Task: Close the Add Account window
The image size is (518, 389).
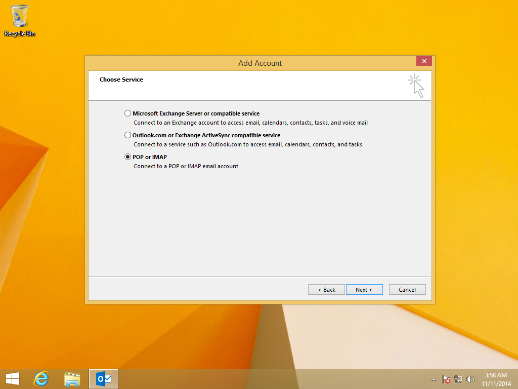Action: [424, 61]
